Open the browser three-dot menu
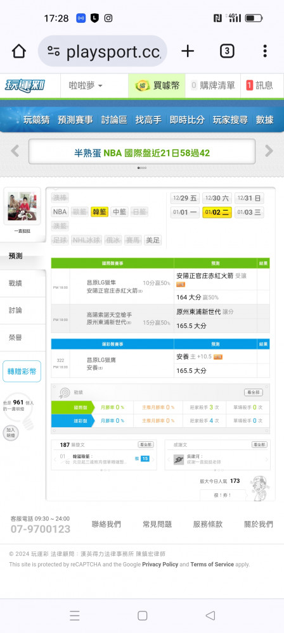 [x=265, y=51]
